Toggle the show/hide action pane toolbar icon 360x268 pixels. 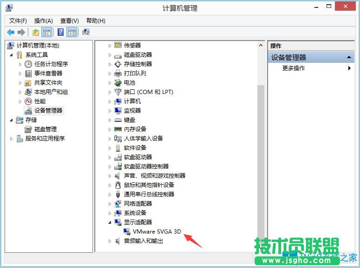click(x=72, y=33)
